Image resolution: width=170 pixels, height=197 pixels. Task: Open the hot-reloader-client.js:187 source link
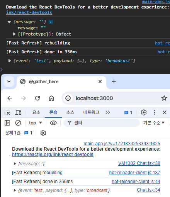134,173
